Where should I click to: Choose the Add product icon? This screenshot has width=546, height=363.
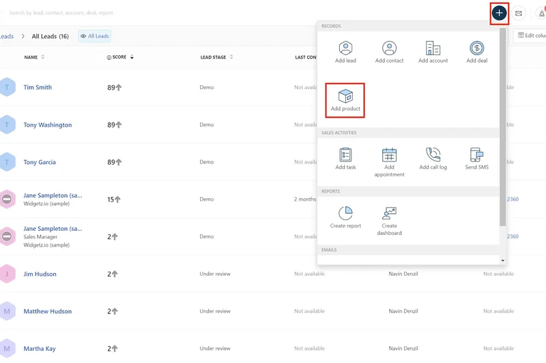[345, 96]
